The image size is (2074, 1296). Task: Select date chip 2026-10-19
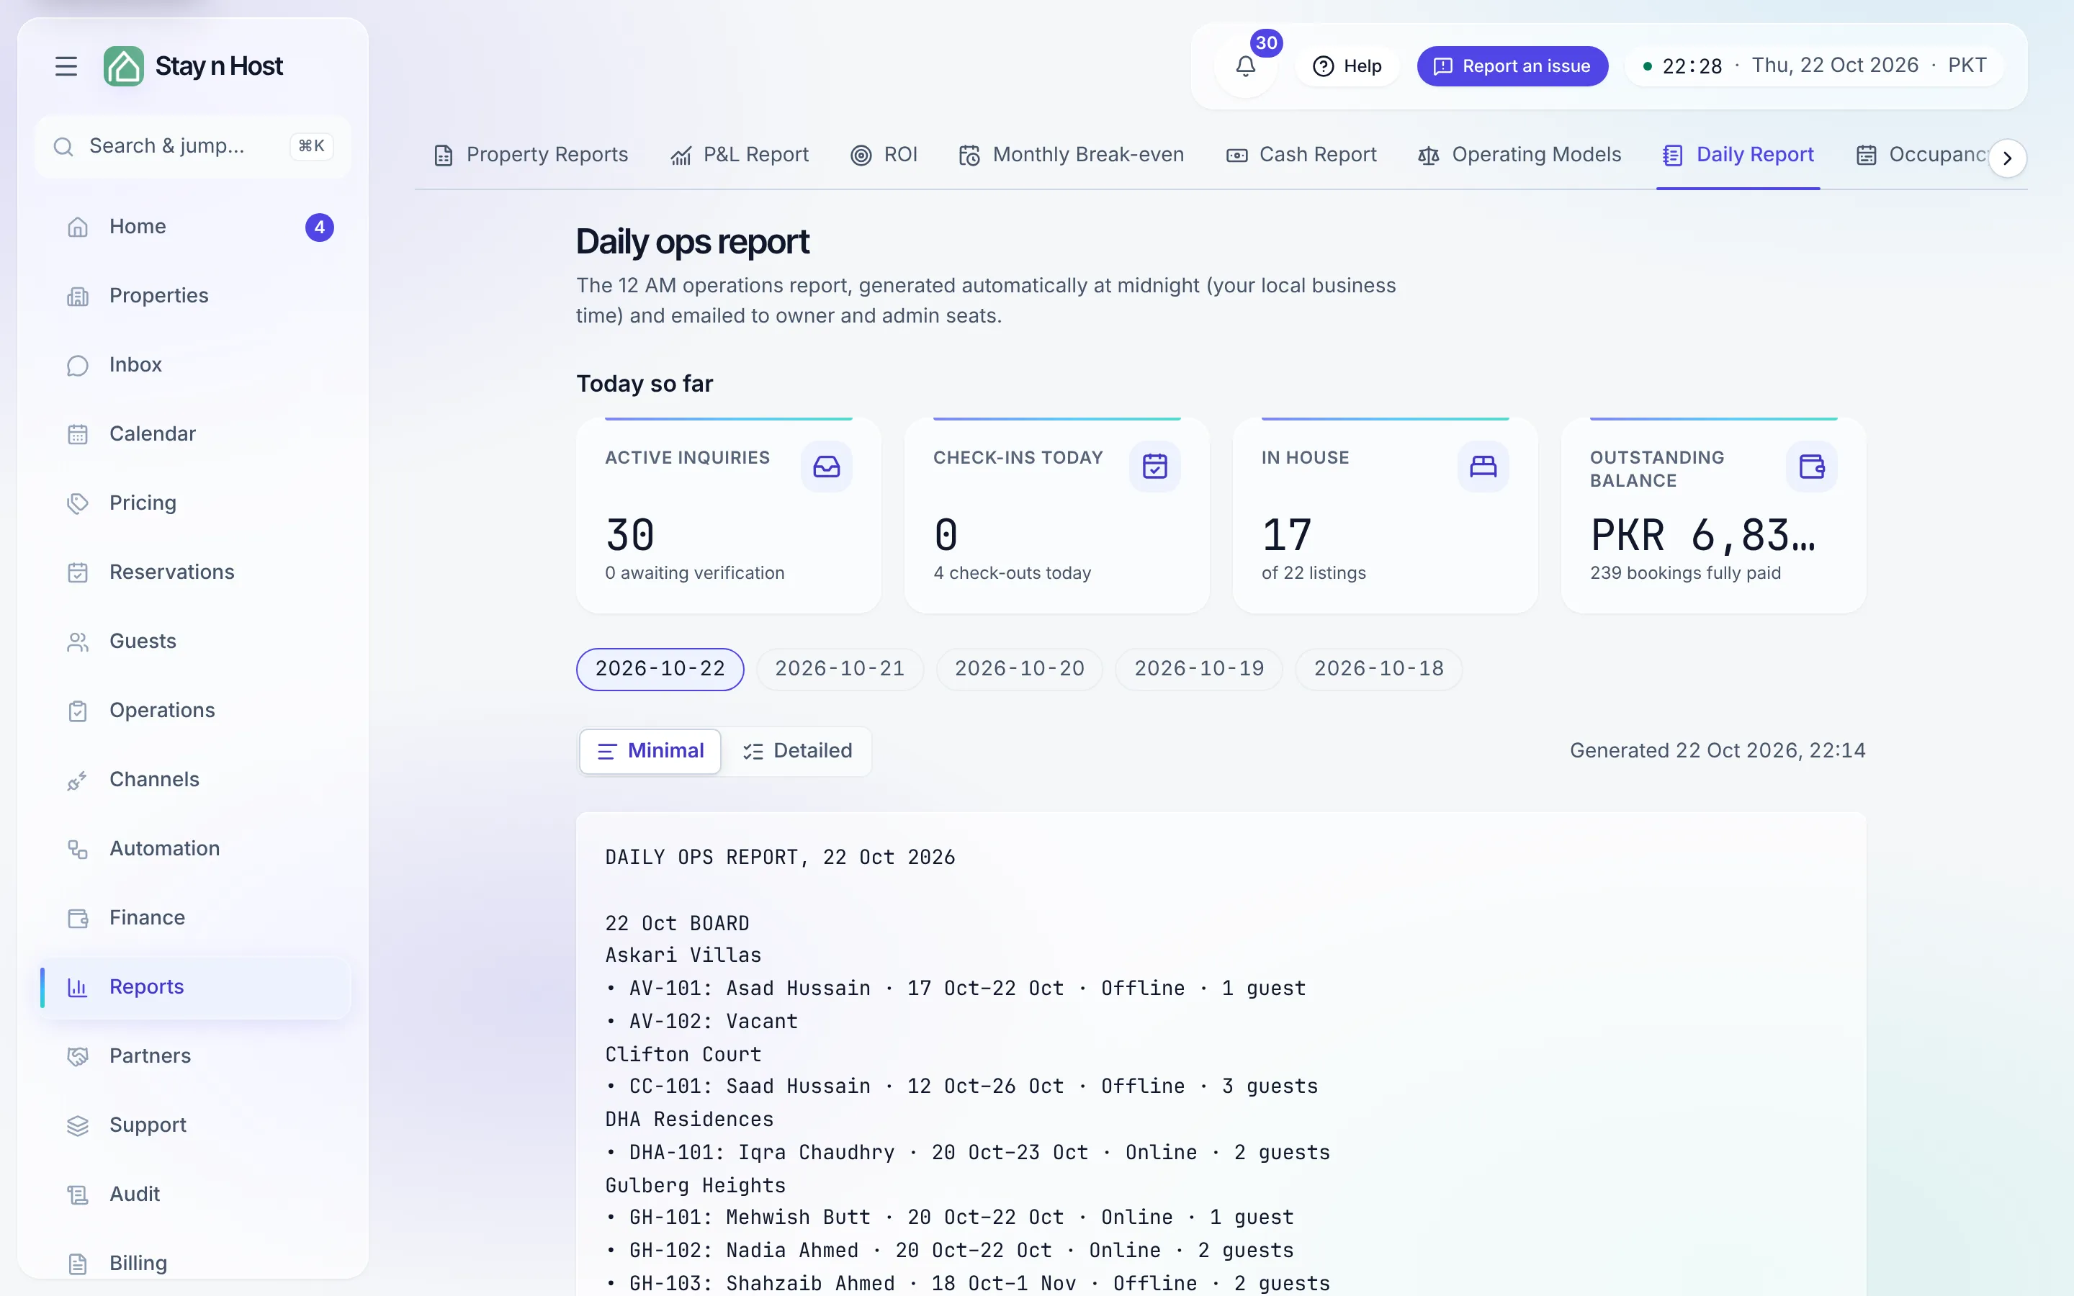[1199, 670]
